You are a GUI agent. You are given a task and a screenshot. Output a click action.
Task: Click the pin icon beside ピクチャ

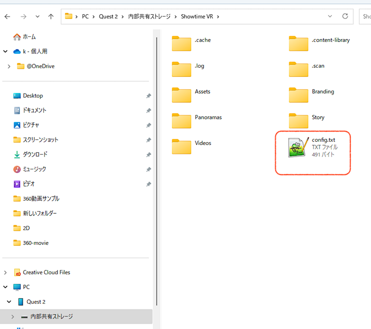pos(149,125)
